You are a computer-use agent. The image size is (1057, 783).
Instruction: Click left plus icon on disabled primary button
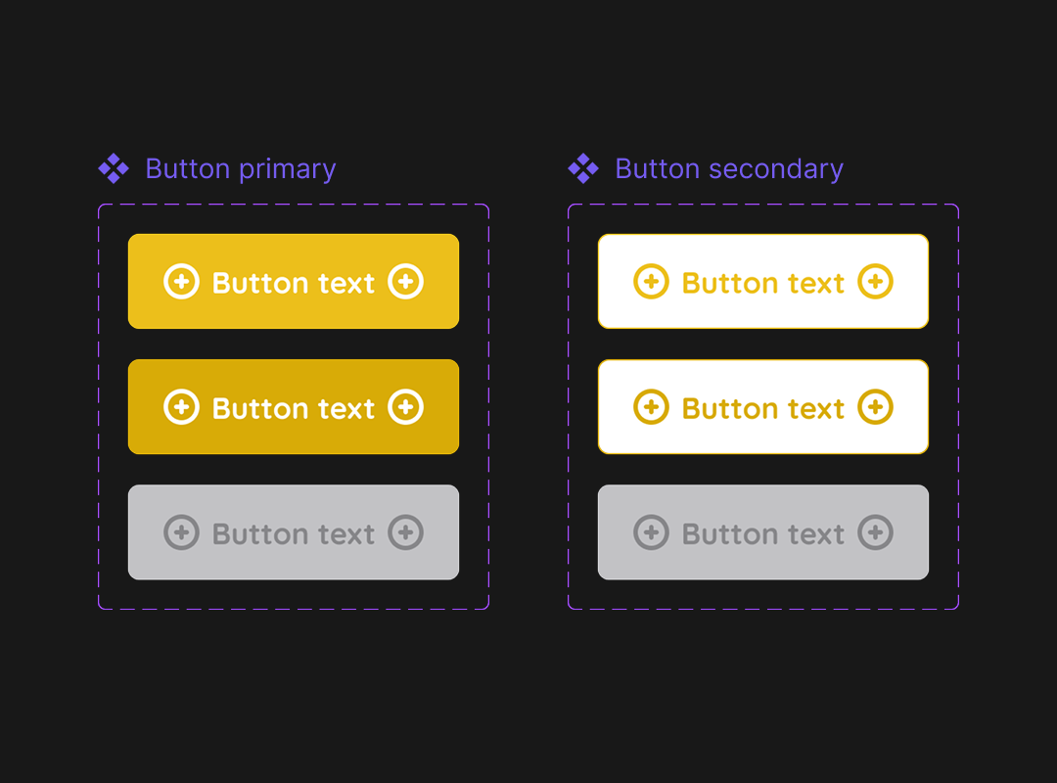tap(181, 532)
